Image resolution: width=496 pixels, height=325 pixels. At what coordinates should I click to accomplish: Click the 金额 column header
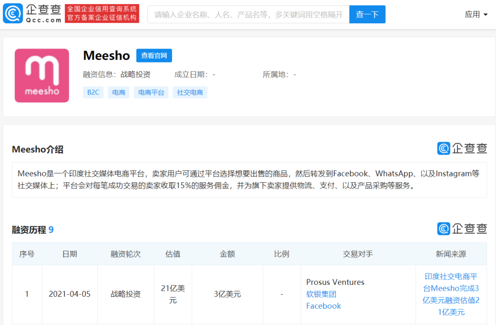(228, 254)
